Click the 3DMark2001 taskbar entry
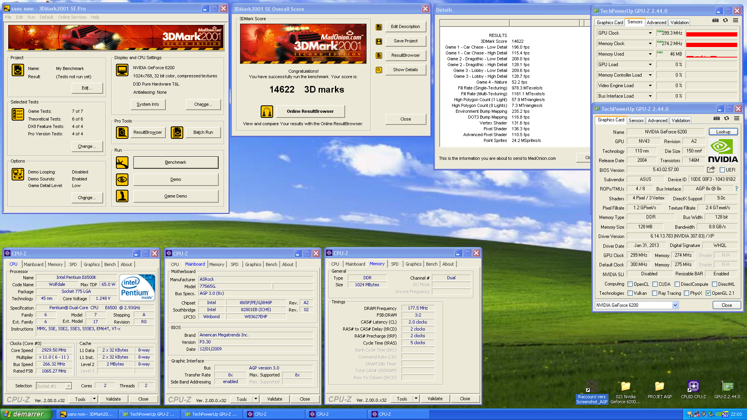The width and height of the screenshot is (747, 420). [x=87, y=414]
